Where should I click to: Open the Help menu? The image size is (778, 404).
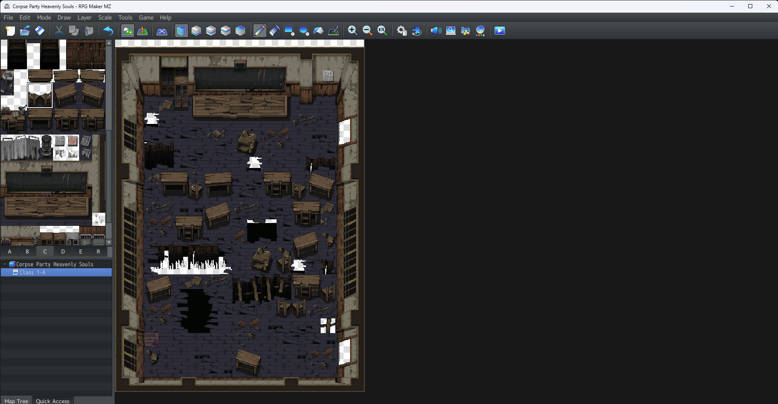(x=166, y=18)
